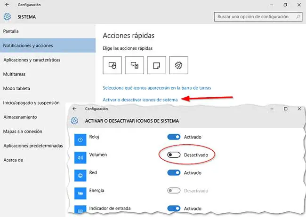This screenshot has width=306, height=217.
Task: Go to Modo tableta settings
Action: pos(16,88)
